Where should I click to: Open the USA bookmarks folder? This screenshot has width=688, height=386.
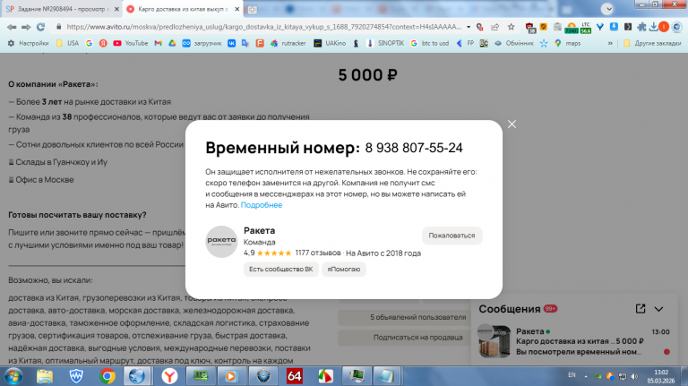pyautogui.click(x=67, y=43)
